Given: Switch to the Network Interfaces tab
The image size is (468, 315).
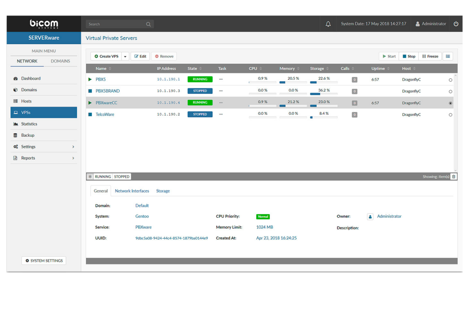Looking at the screenshot, I should (132, 191).
